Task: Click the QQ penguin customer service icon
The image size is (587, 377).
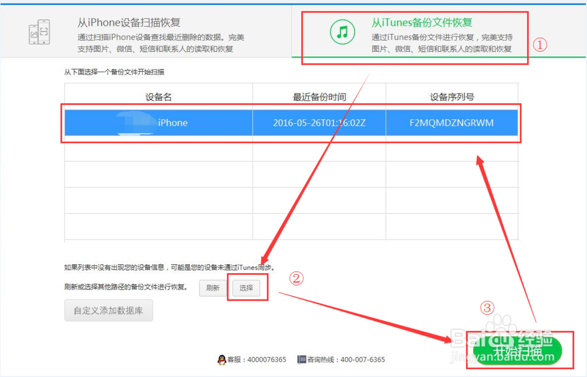Action: 222,360
